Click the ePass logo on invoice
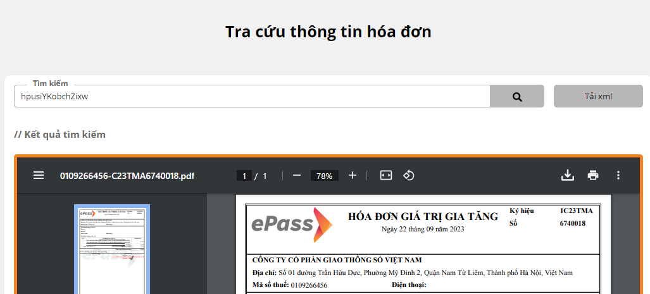This screenshot has height=294, width=650. click(x=292, y=225)
